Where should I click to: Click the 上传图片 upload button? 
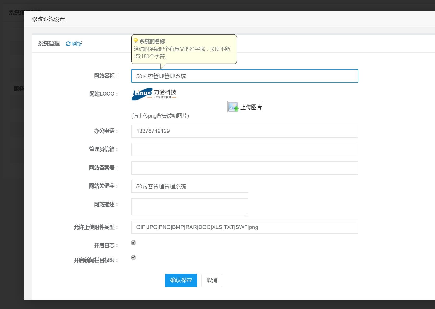(x=245, y=107)
